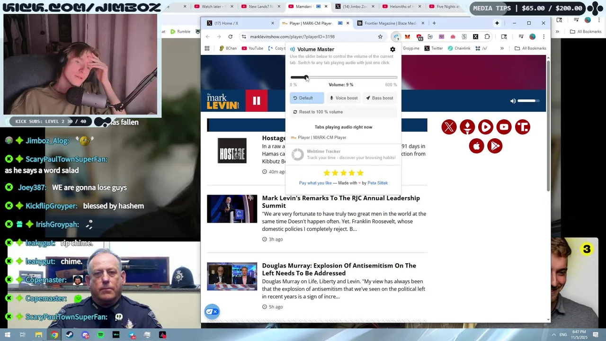Pause the Mark Levin player

point(257,101)
